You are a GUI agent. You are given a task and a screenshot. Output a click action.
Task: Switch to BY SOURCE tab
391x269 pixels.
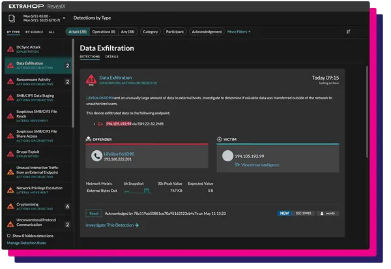(x=34, y=32)
